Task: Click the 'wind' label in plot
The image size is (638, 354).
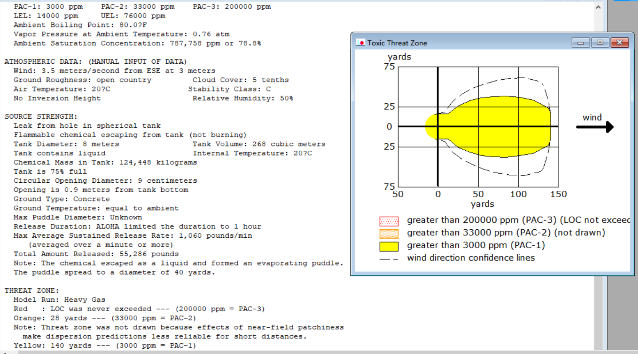Action: click(592, 117)
